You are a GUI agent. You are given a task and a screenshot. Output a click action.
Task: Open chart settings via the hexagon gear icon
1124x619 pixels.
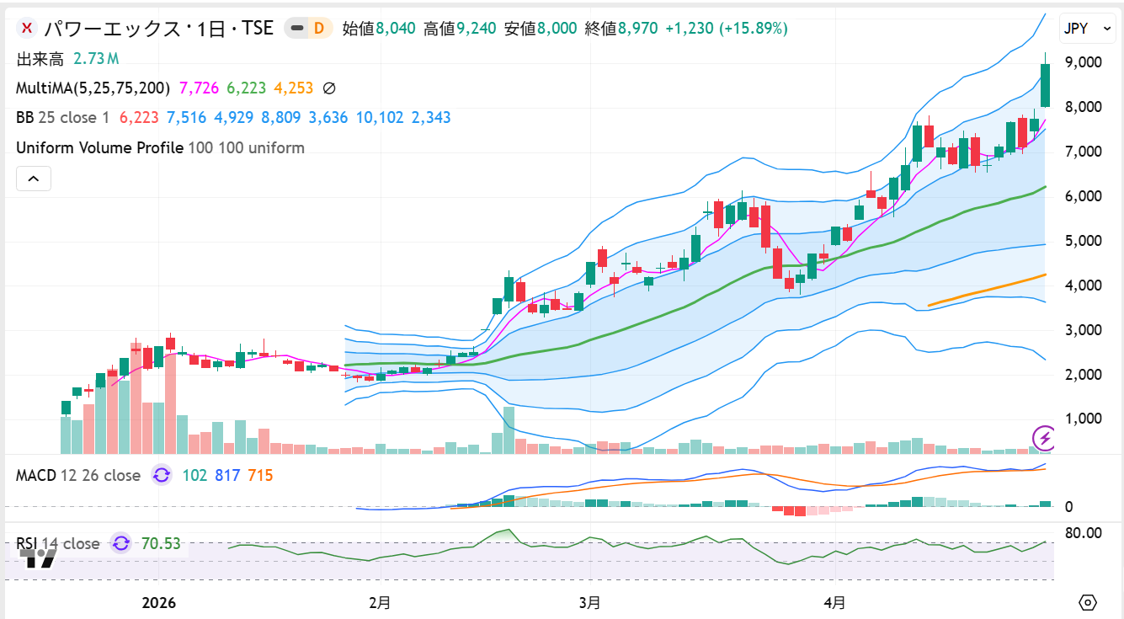tap(1088, 603)
